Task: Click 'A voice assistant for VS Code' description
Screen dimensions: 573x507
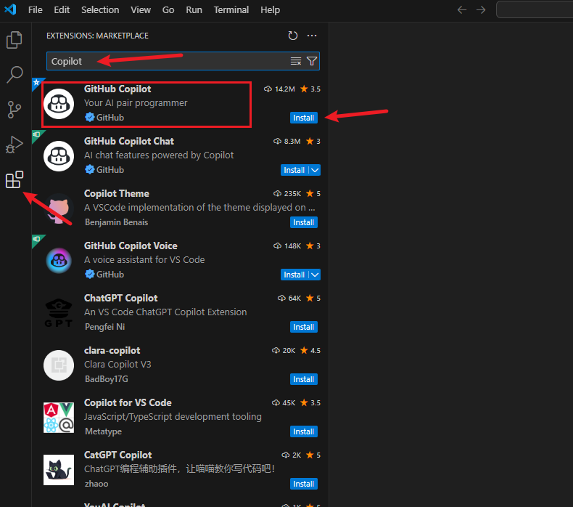Action: pyautogui.click(x=144, y=260)
